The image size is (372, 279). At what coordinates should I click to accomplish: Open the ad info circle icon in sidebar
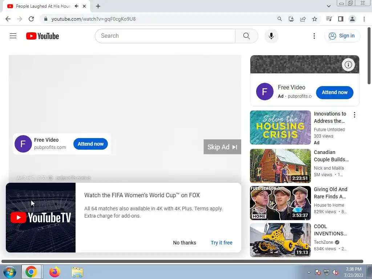click(x=348, y=65)
